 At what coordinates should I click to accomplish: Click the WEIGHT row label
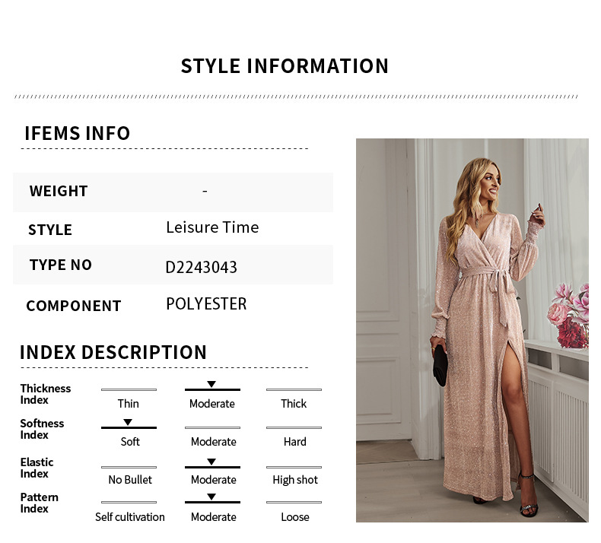[x=59, y=191]
